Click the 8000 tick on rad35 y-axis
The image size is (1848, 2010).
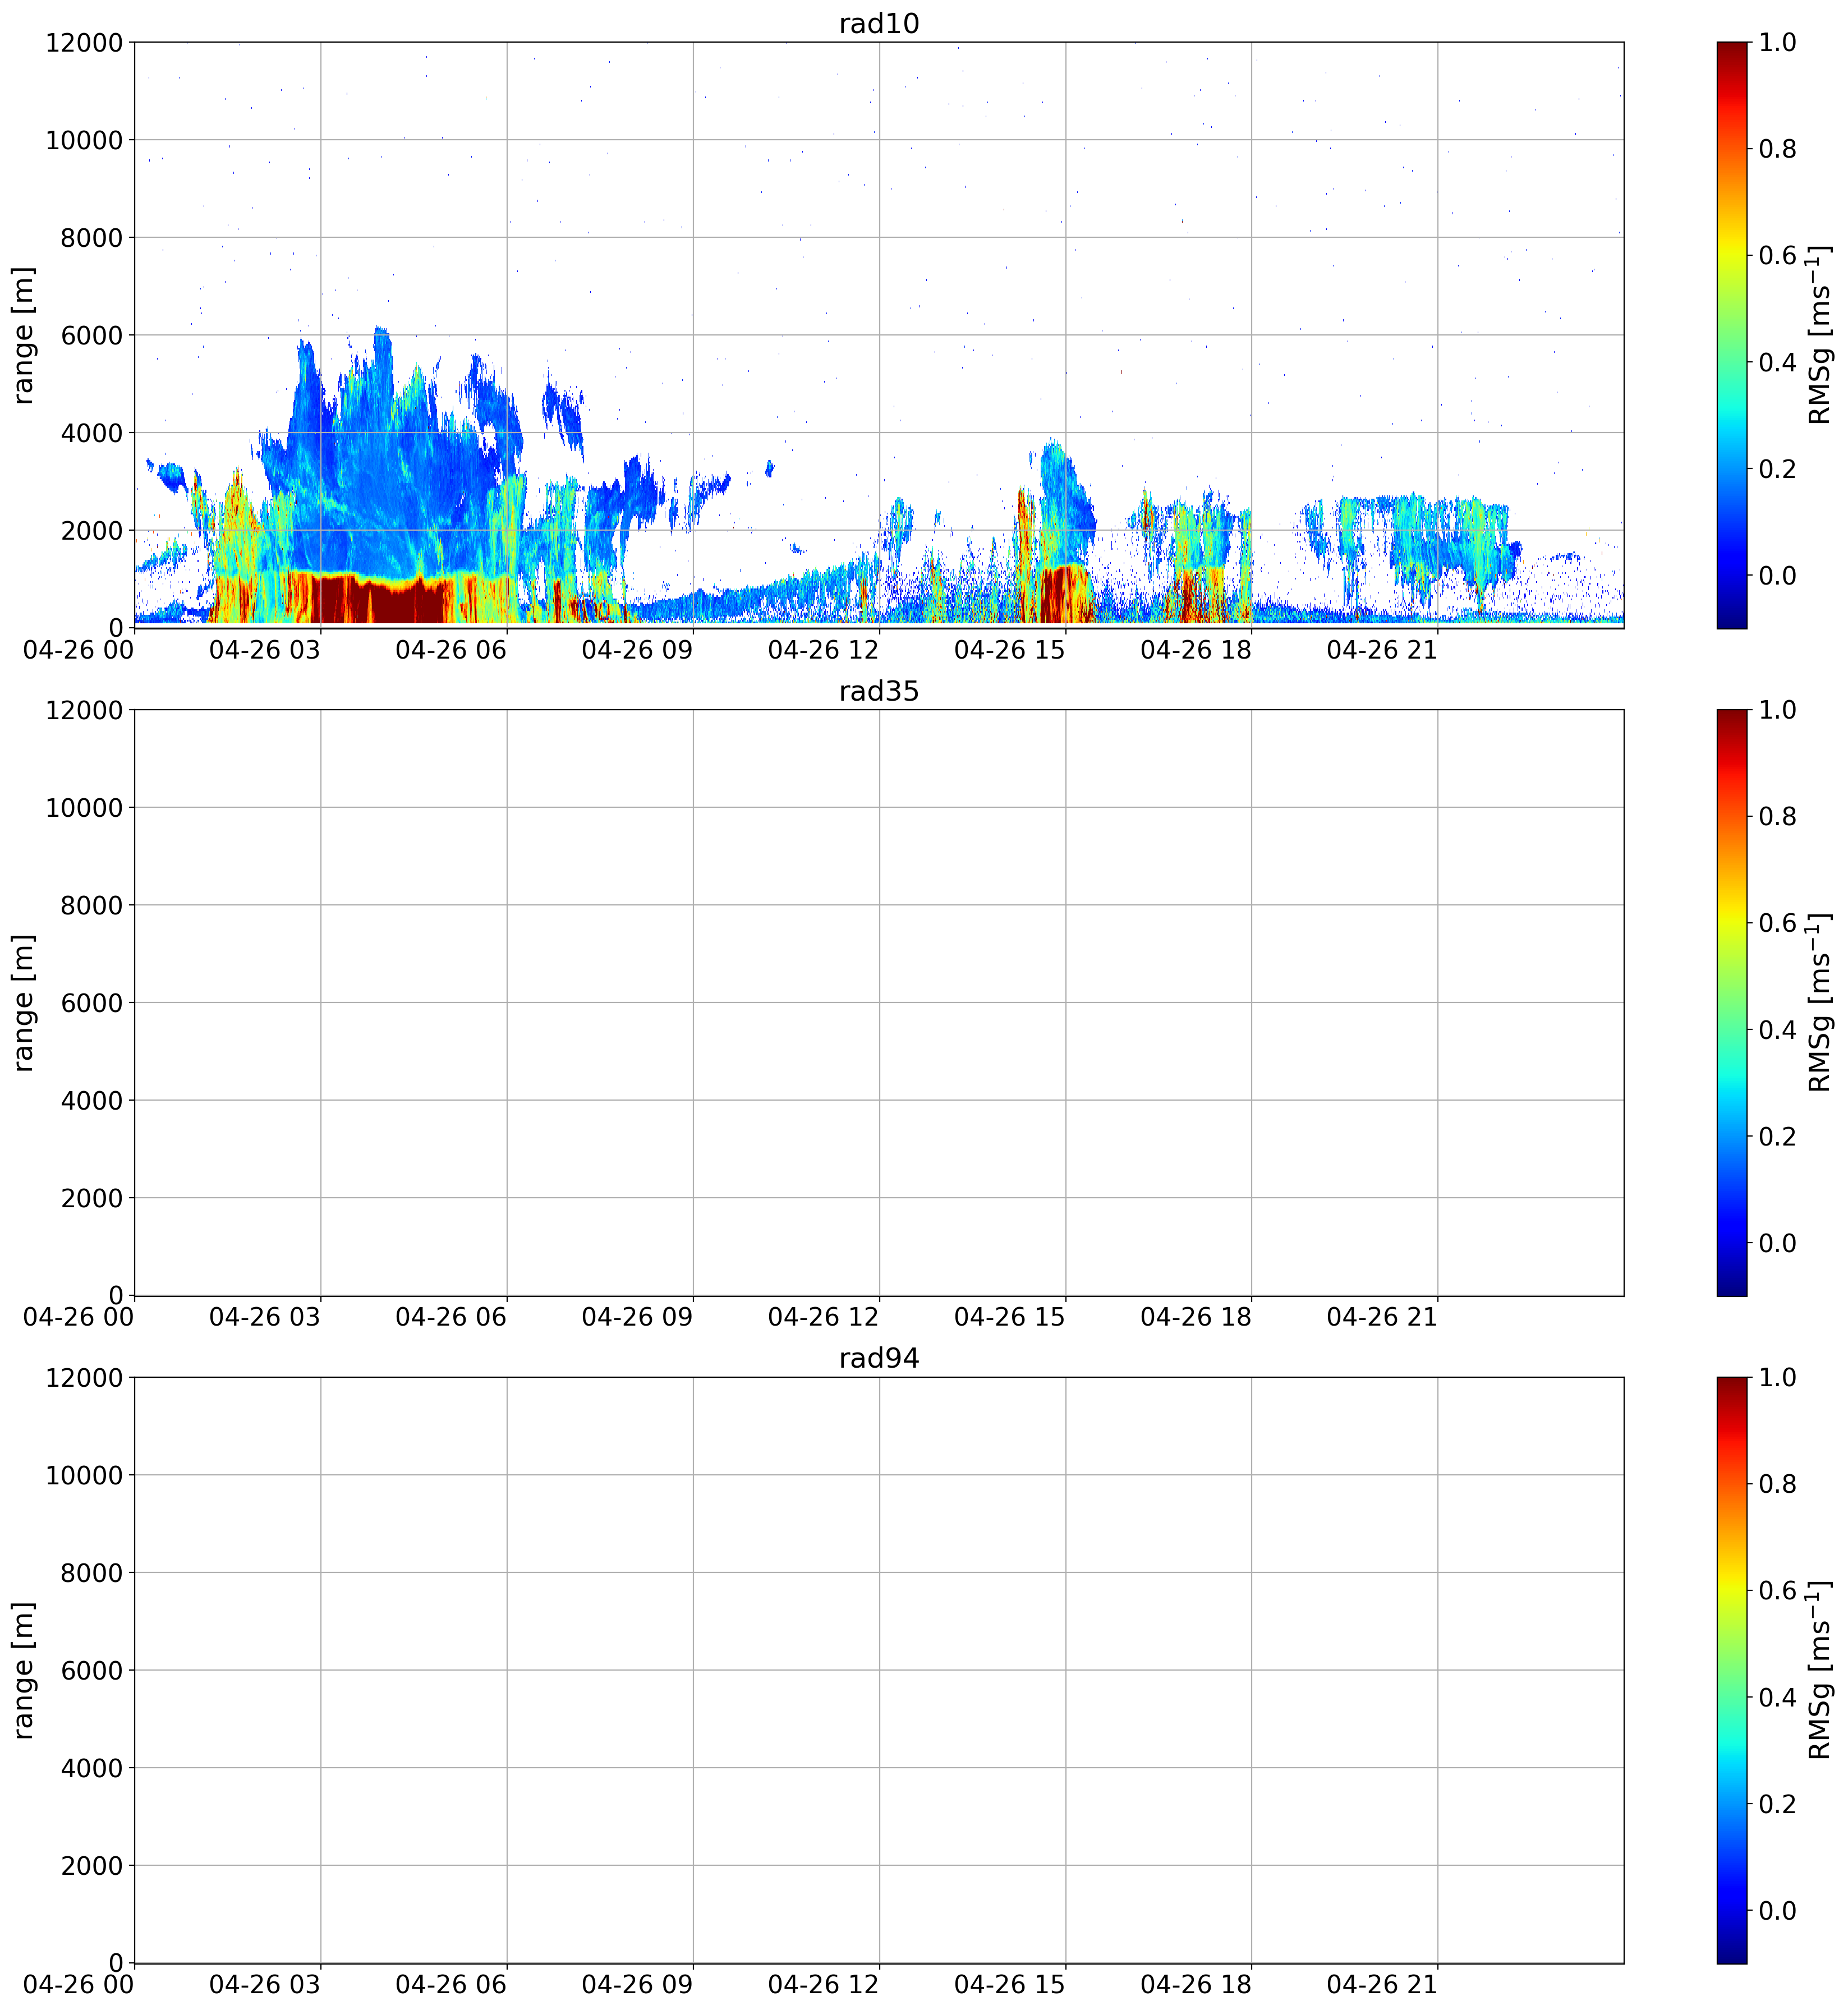(x=91, y=906)
